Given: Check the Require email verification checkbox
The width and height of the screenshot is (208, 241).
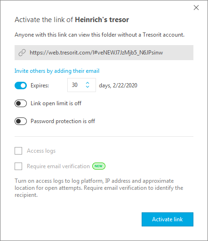Looking at the screenshot, I should 18,166.
